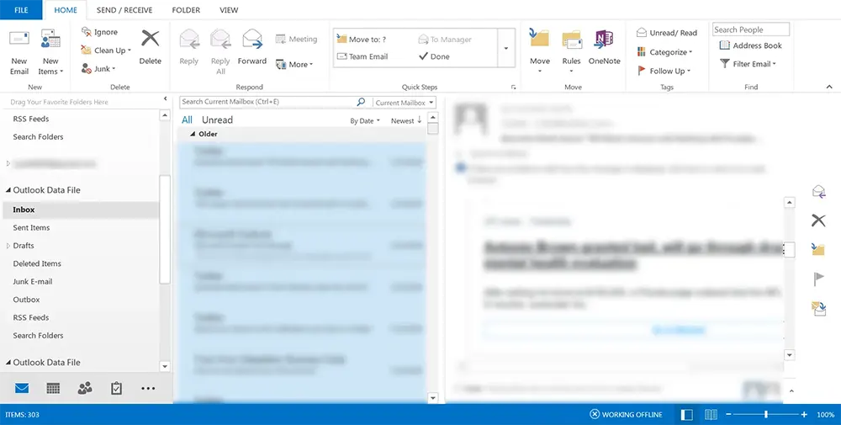Image resolution: width=841 pixels, height=425 pixels.
Task: Open the Current Mailbox scope dropdown
Action: (405, 102)
